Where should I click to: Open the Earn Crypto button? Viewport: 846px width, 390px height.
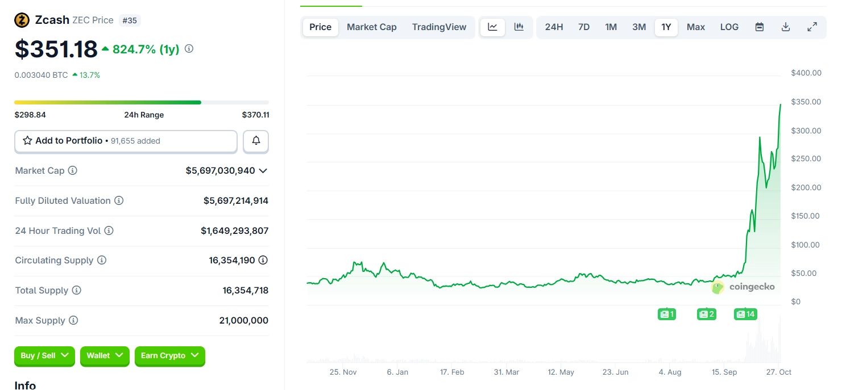pos(169,356)
